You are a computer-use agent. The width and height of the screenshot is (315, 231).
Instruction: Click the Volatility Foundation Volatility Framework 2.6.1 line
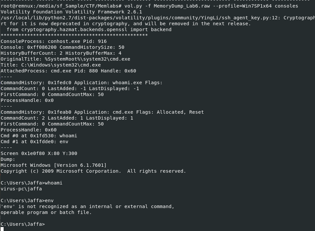pyautogui.click(x=71, y=12)
